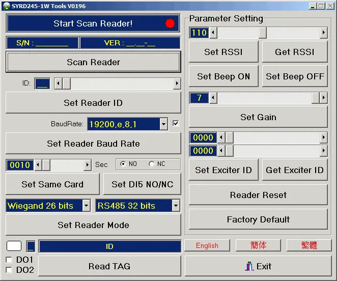
Task: Click Set DI5 NO/NC button
Action: click(142, 184)
